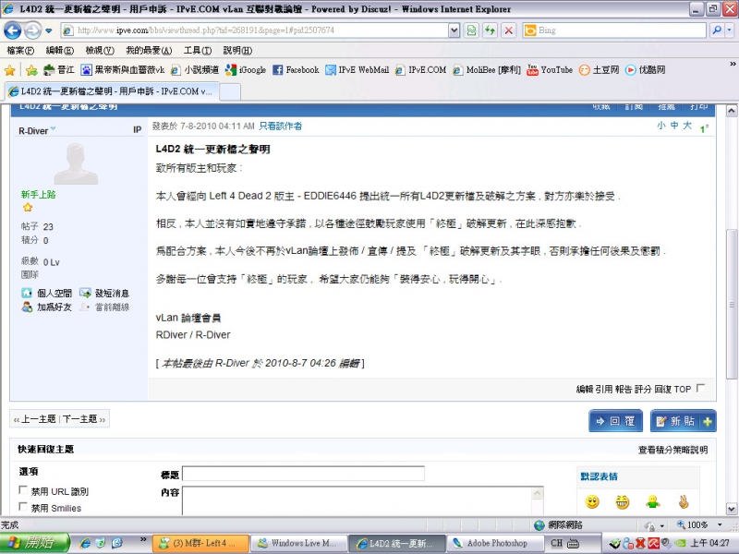Click the 編輯 post action link
Image resolution: width=739 pixels, height=554 pixels.
click(585, 389)
